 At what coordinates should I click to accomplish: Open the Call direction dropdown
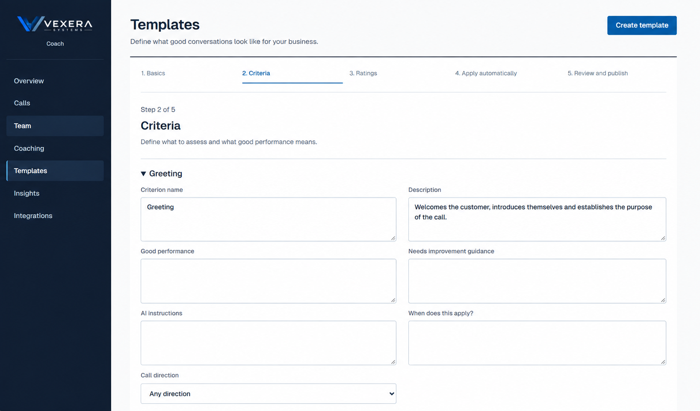268,393
